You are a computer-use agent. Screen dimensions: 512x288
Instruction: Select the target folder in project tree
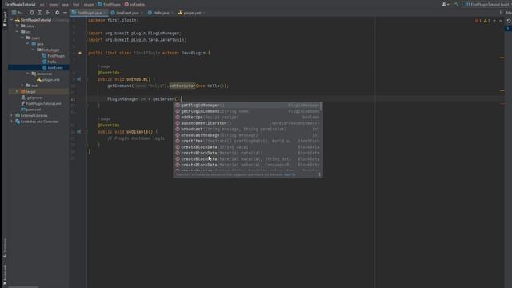[28, 92]
